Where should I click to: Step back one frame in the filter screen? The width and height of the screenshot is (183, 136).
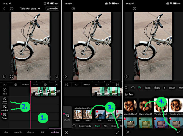click(x=77, y=84)
